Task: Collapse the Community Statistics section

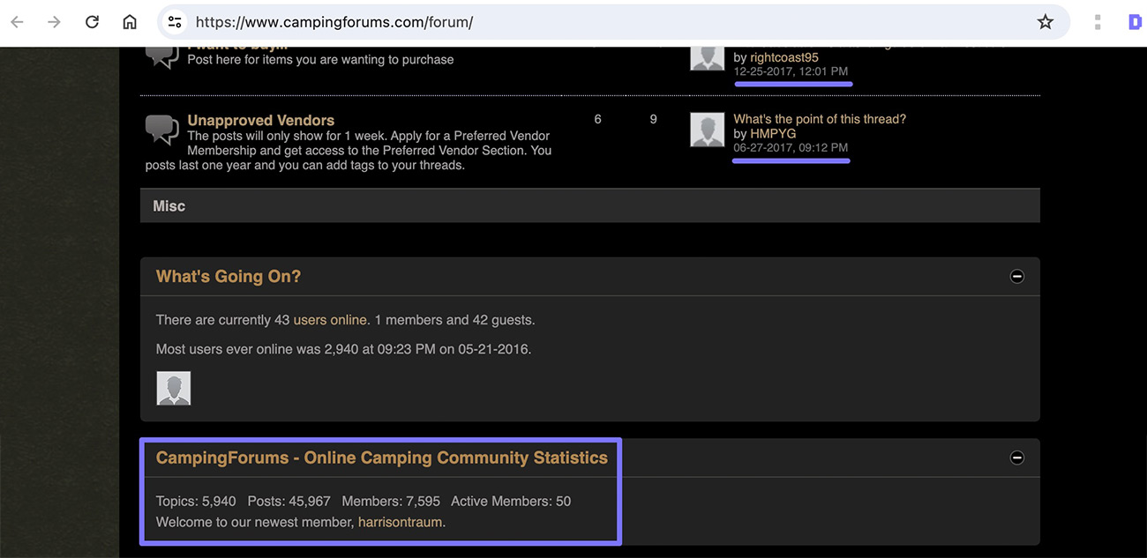Action: (x=1016, y=458)
